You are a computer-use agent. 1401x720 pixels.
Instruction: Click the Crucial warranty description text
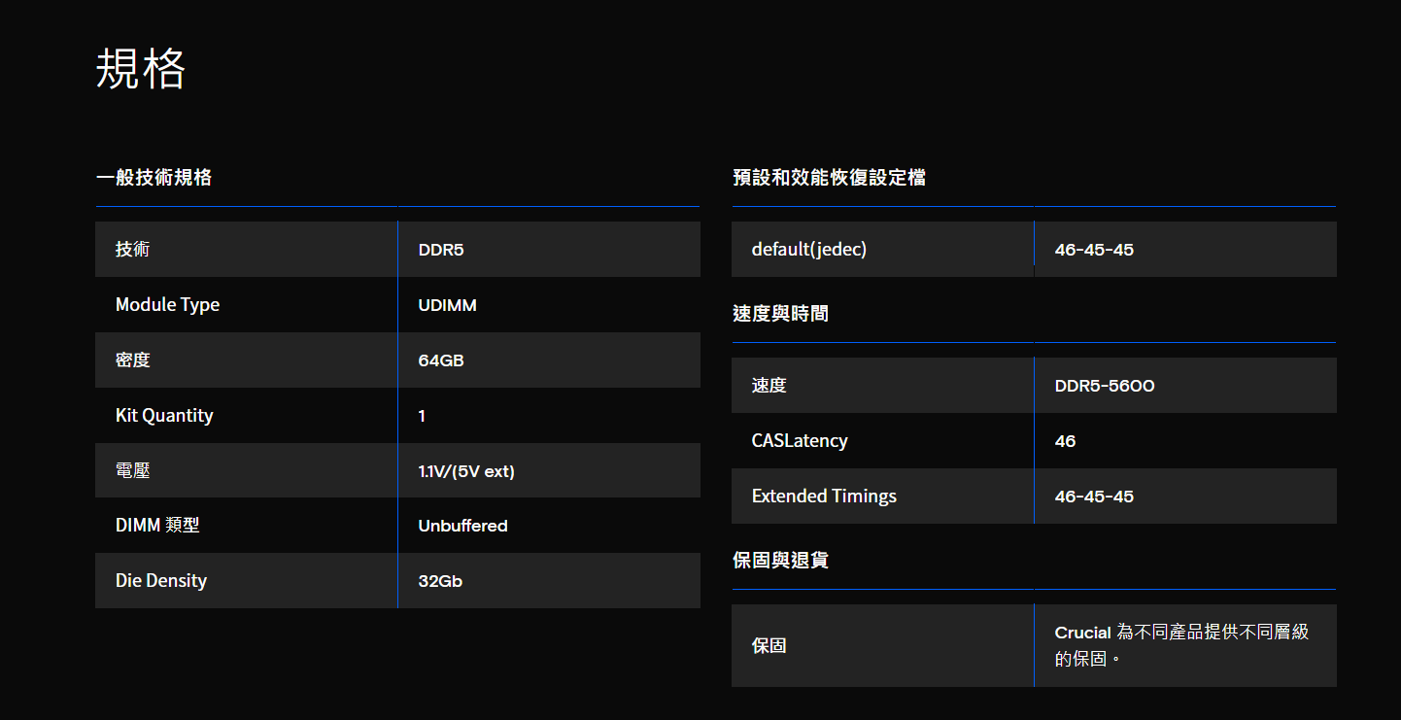coord(1181,645)
